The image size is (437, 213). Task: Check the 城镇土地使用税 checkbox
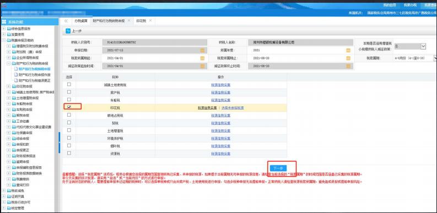point(69,84)
